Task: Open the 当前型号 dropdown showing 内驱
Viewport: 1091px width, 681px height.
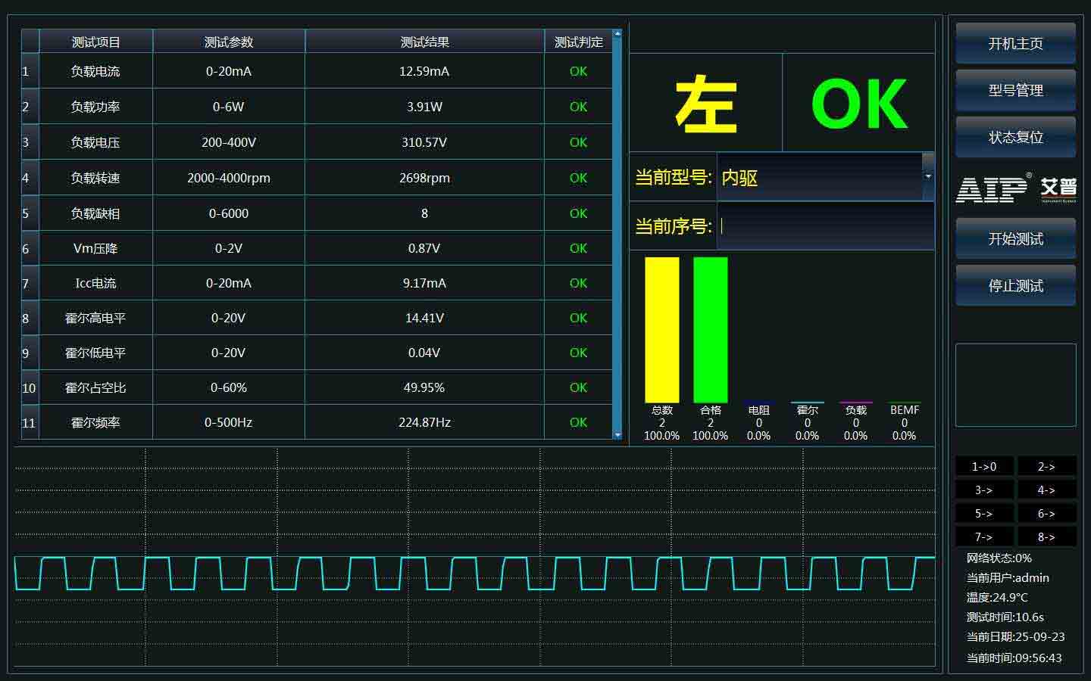Action: point(818,177)
